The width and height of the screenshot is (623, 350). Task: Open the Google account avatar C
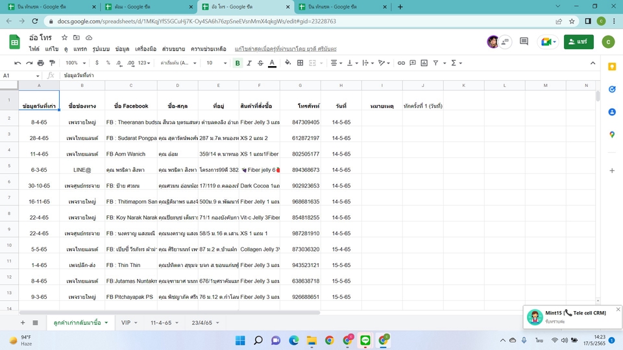coord(608,41)
